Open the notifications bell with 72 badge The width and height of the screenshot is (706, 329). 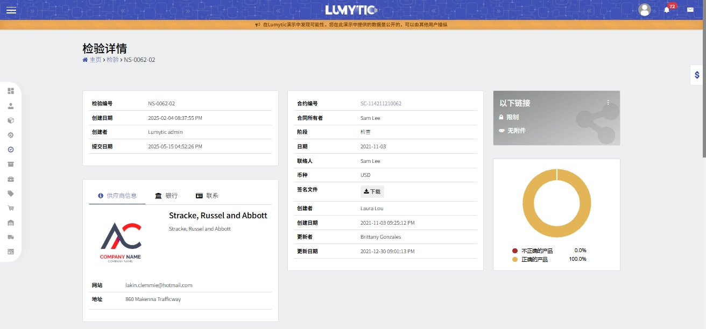coord(667,10)
